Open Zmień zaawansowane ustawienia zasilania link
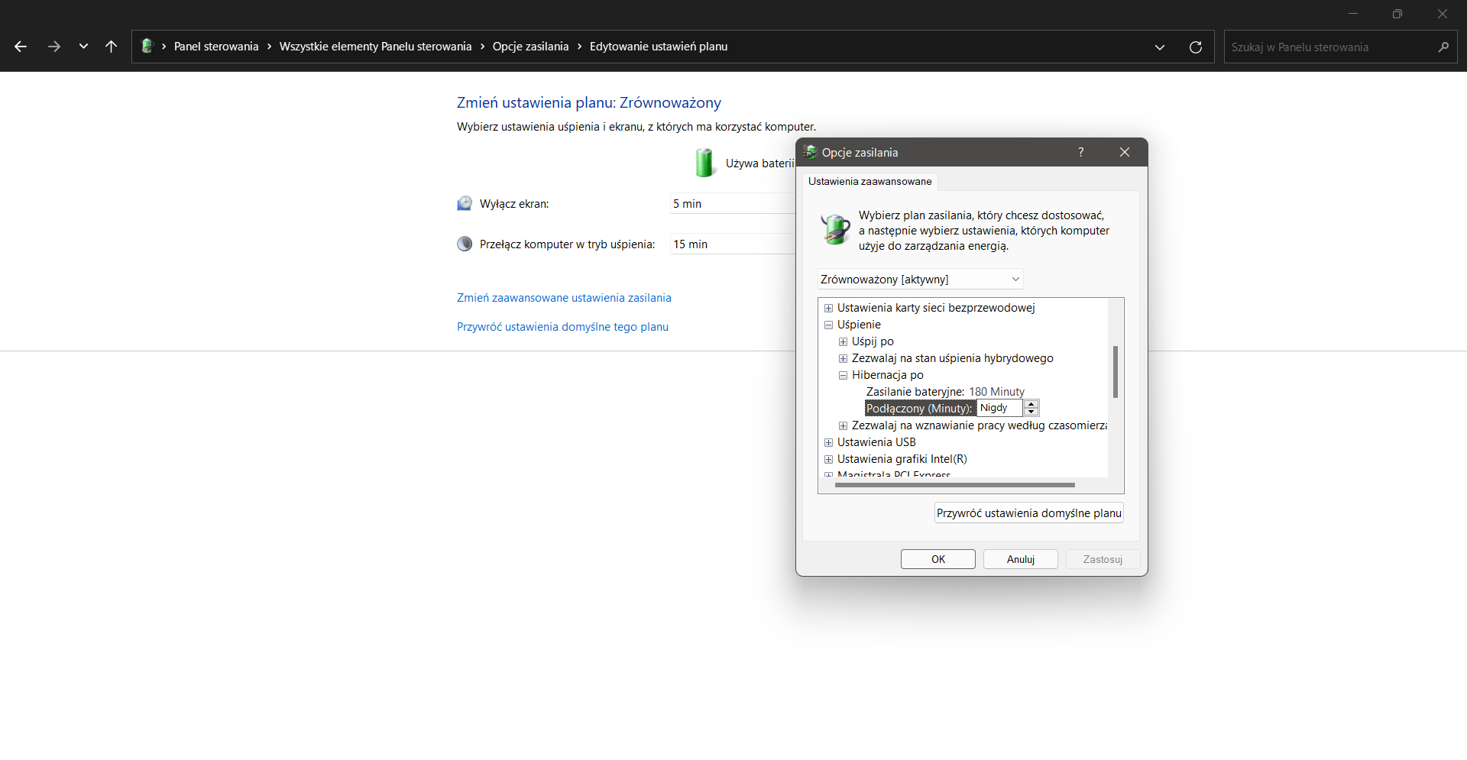Image resolution: width=1467 pixels, height=760 pixels. click(564, 298)
